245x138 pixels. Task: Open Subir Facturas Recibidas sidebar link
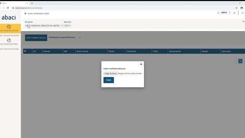click(x=9, y=36)
